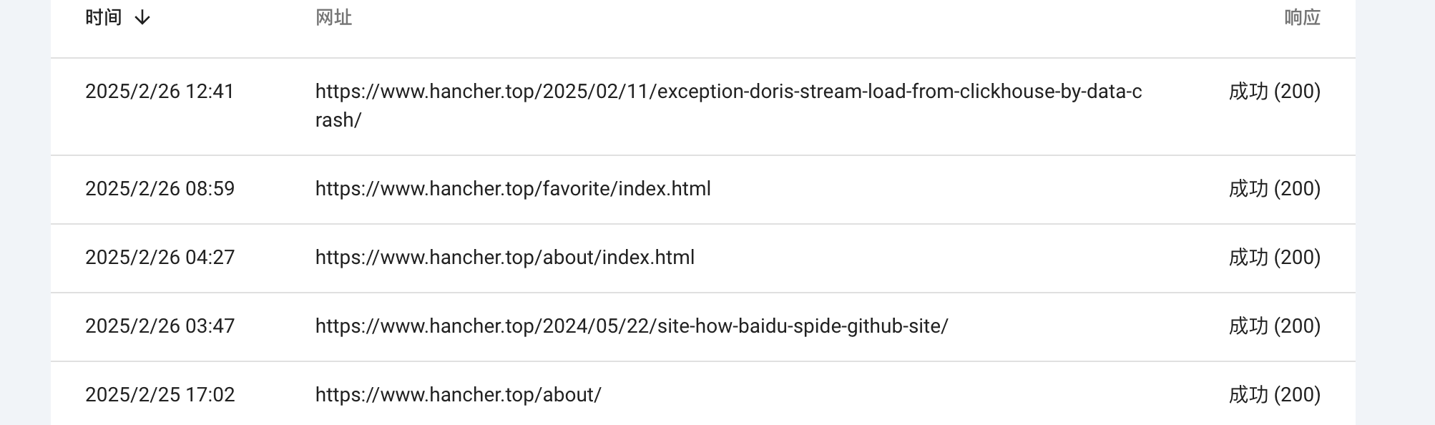Viewport: 1435px width, 425px height.
Task: Open the favorite/index.html URL
Action: (x=513, y=189)
